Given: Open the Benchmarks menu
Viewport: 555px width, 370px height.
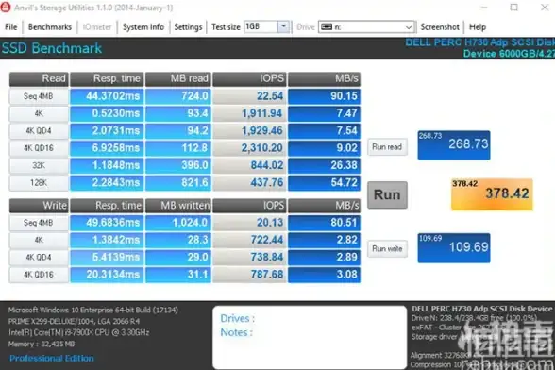Looking at the screenshot, I should coord(50,27).
